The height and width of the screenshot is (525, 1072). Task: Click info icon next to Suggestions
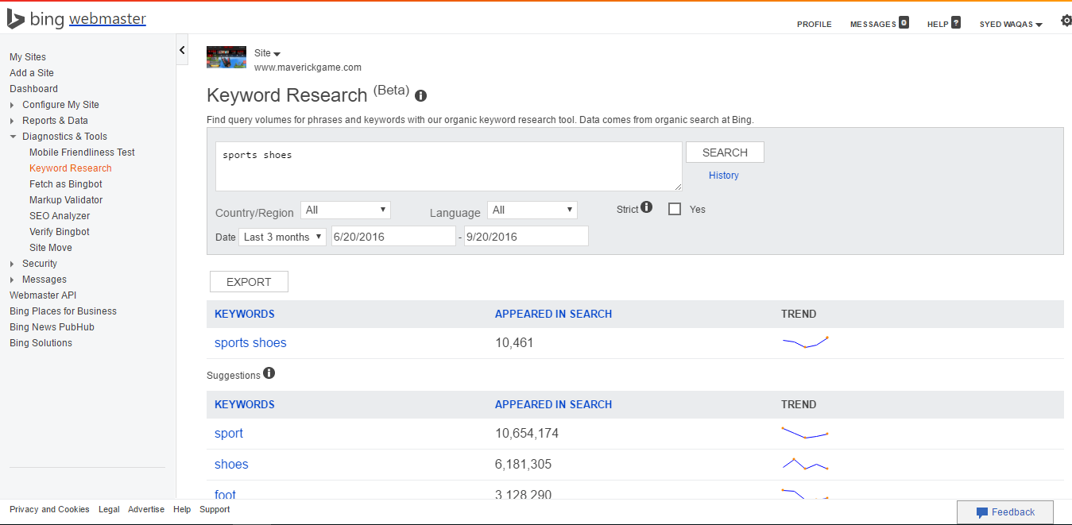point(269,373)
